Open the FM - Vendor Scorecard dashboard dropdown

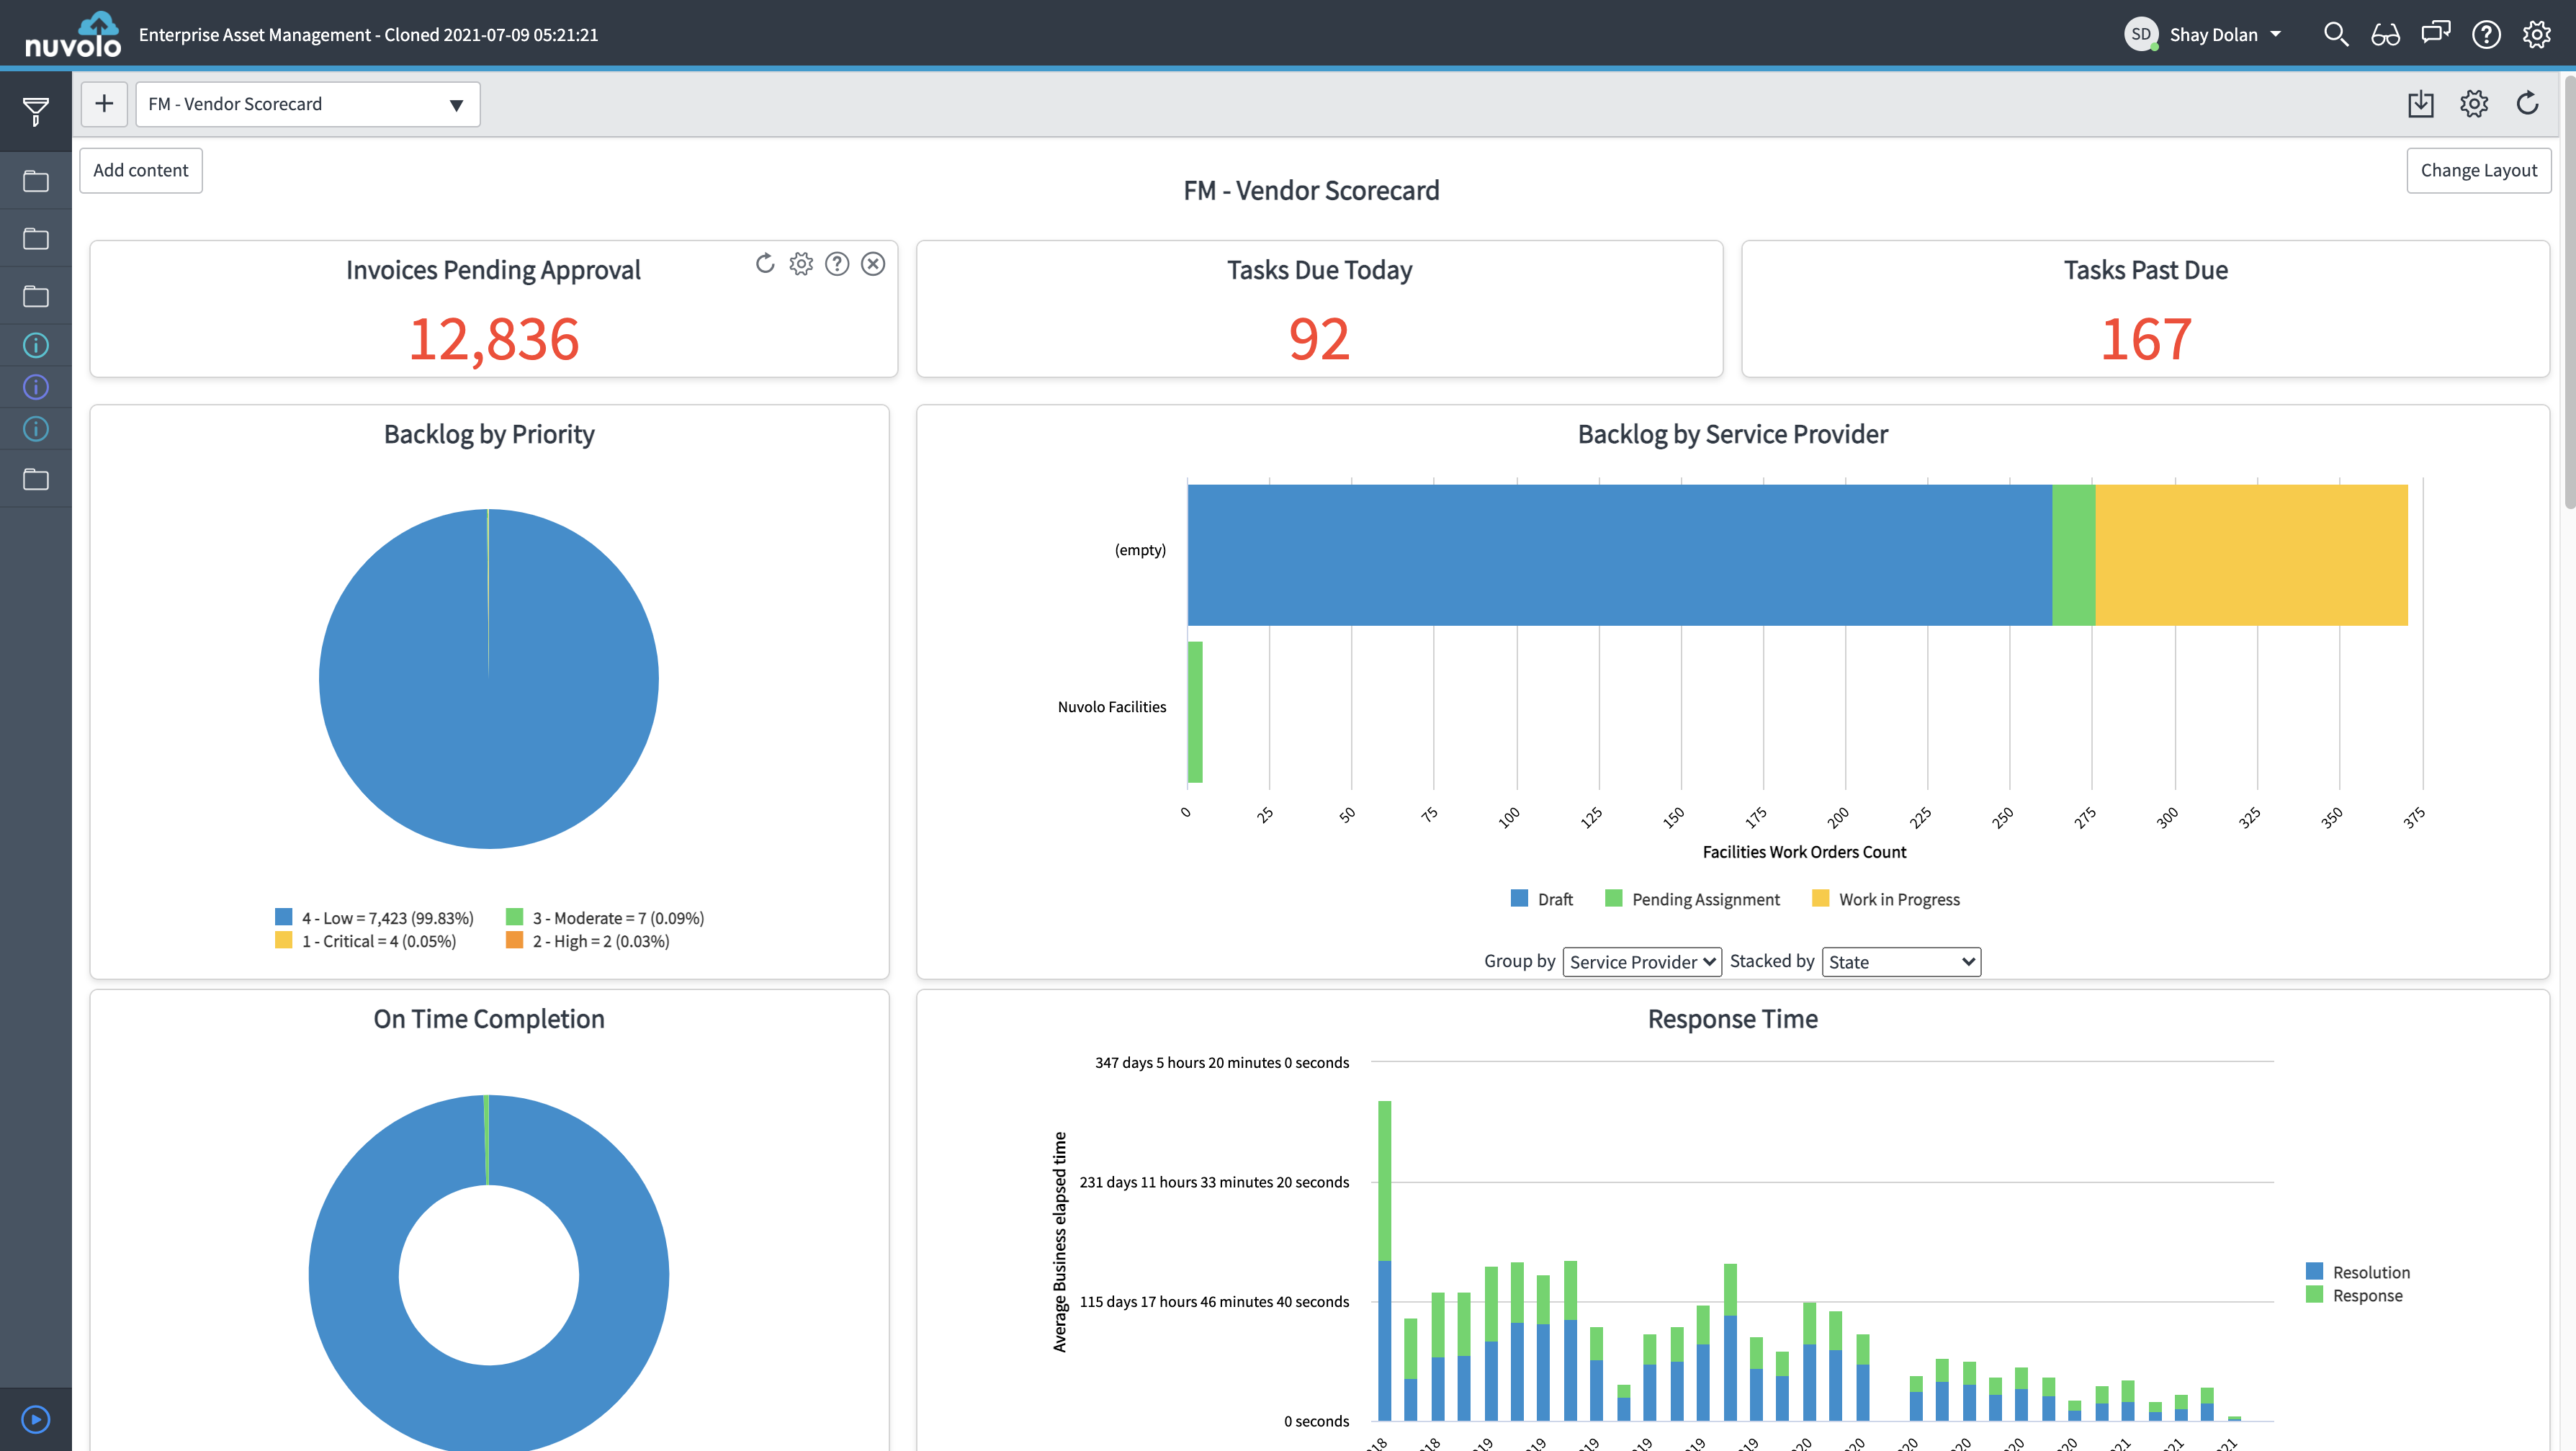coord(307,104)
